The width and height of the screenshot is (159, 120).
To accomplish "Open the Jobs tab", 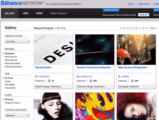I will click(x=25, y=13).
